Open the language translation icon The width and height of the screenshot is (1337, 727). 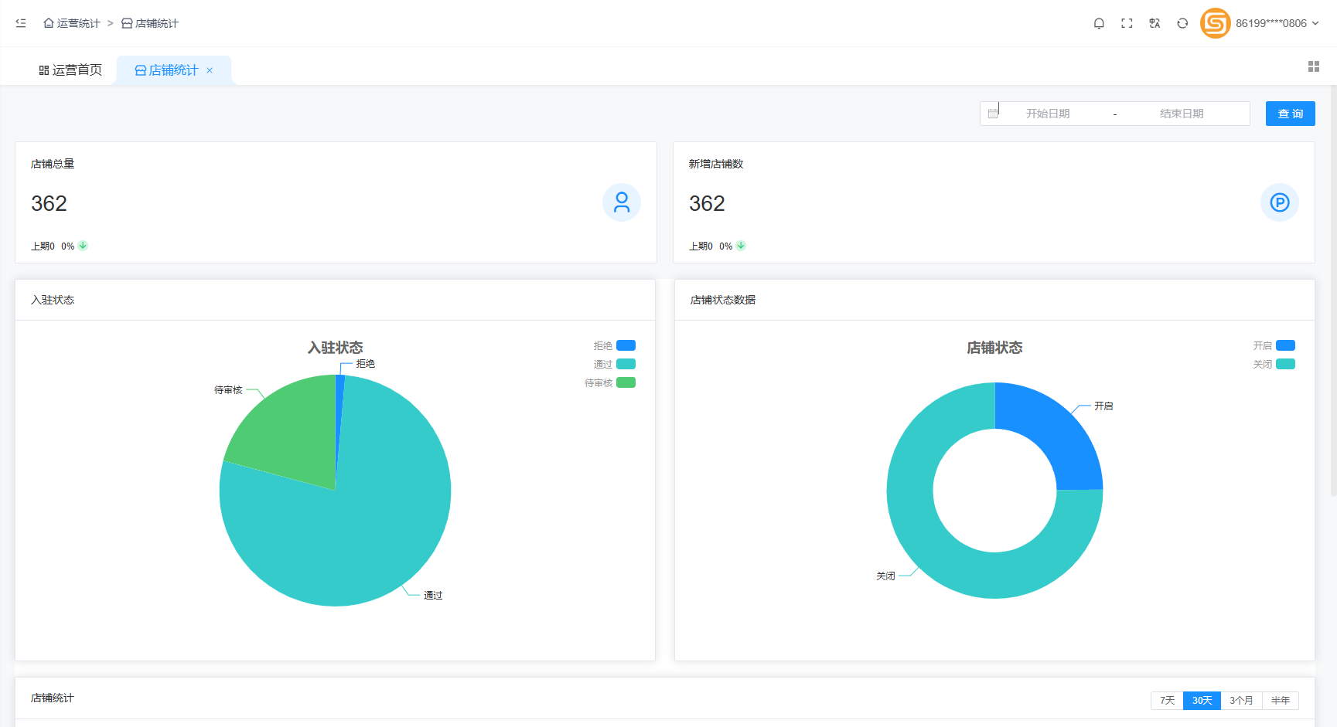pyautogui.click(x=1155, y=23)
